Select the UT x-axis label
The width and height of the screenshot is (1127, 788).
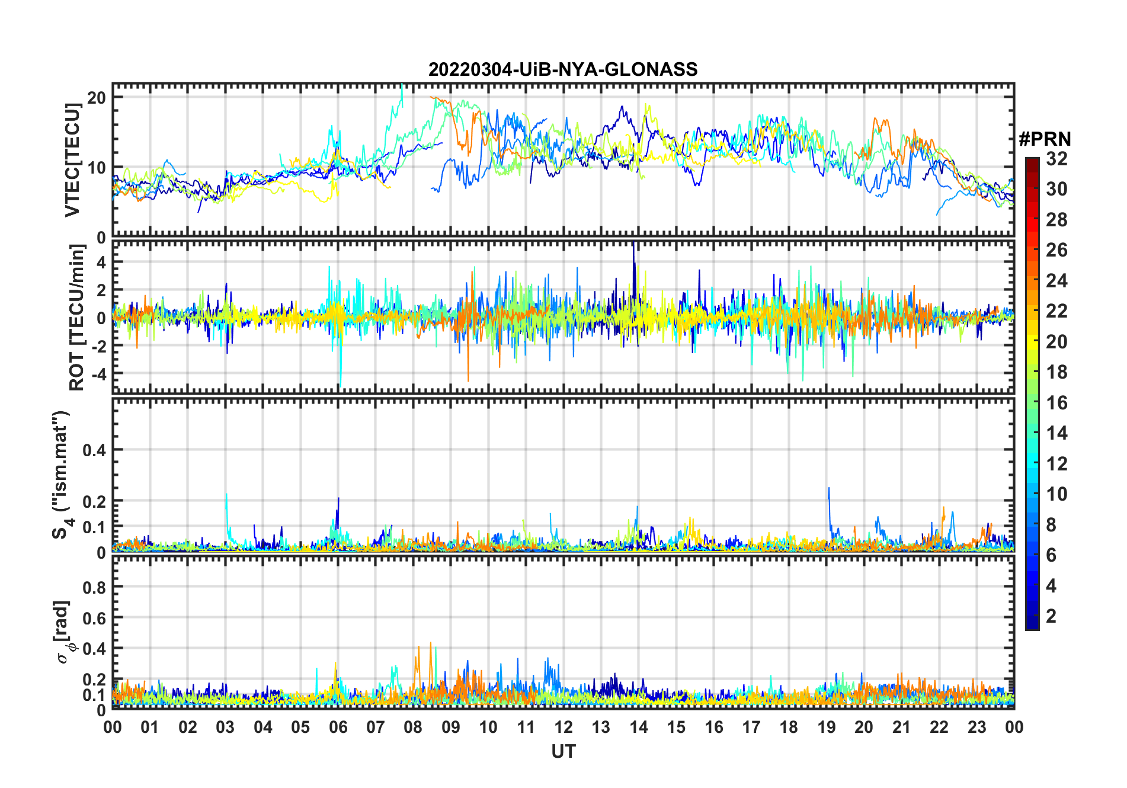click(x=563, y=751)
